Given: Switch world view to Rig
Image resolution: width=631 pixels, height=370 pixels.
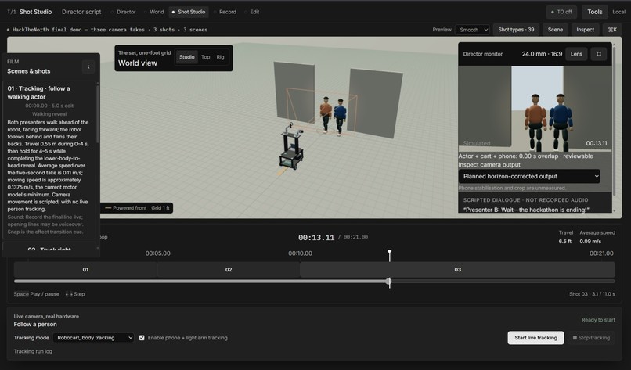Looking at the screenshot, I should click(220, 56).
